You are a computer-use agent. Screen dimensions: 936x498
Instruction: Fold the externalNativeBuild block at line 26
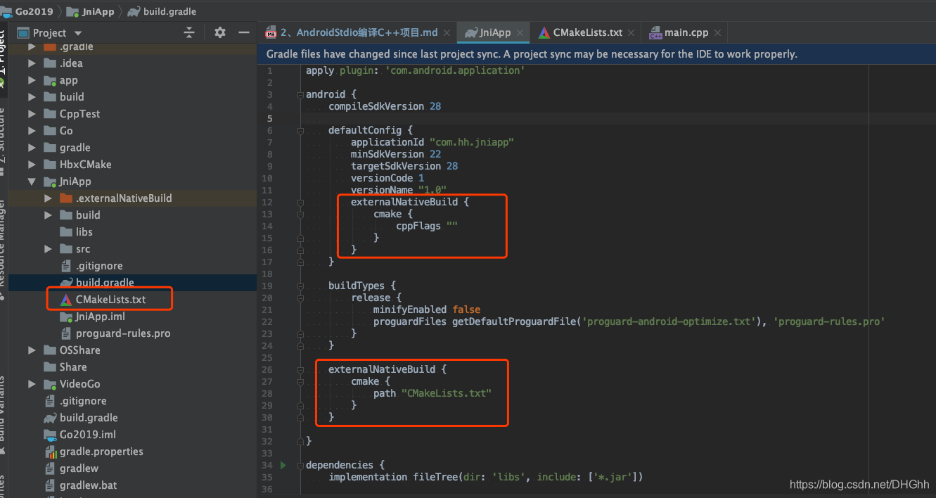300,369
